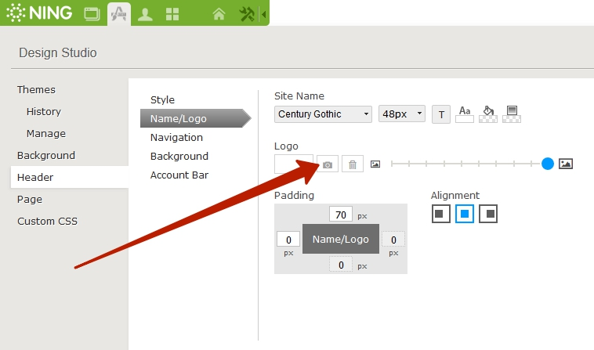Click the left padding field

coord(288,239)
